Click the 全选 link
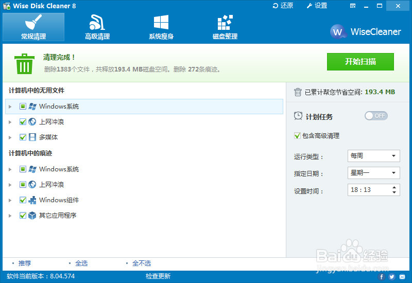 (81, 263)
